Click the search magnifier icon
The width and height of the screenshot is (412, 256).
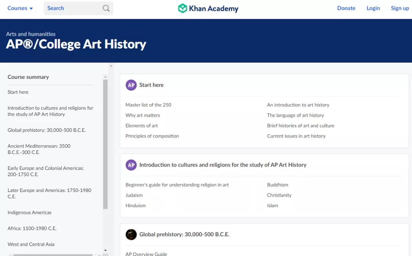click(106, 8)
